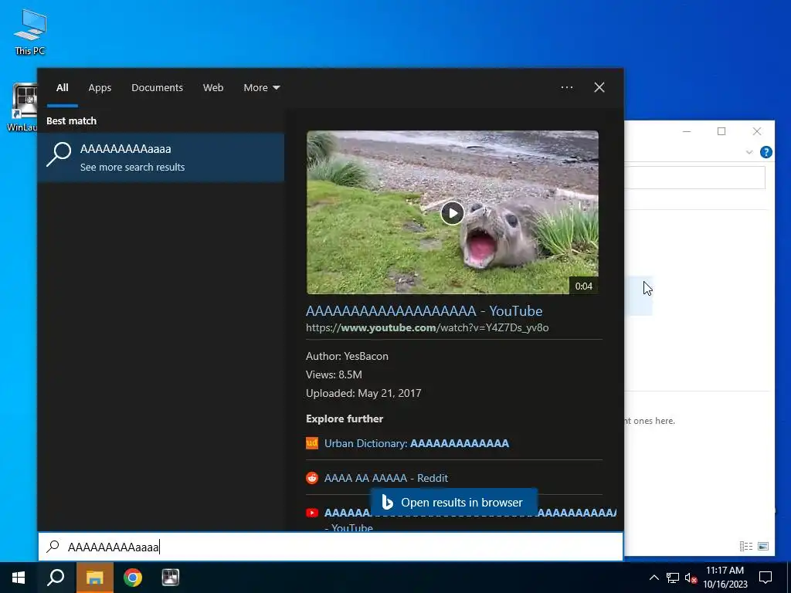
Task: Open the network status tray icon
Action: 673,578
